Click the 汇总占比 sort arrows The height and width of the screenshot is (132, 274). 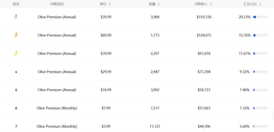click(260, 4)
